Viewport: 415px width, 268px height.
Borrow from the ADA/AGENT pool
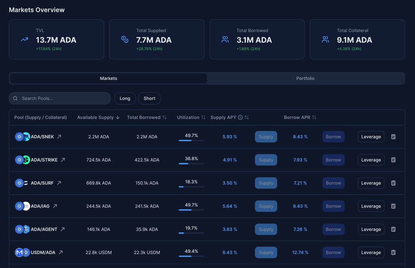coord(333,229)
